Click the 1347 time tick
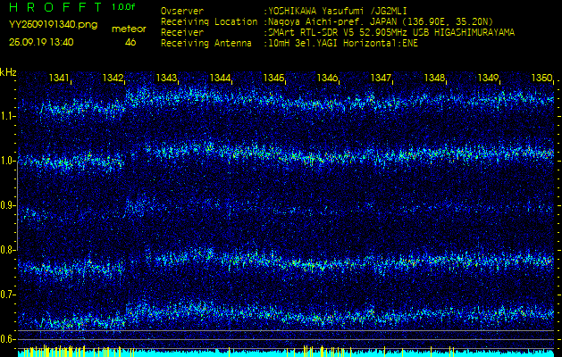The image size is (562, 357). [x=381, y=79]
